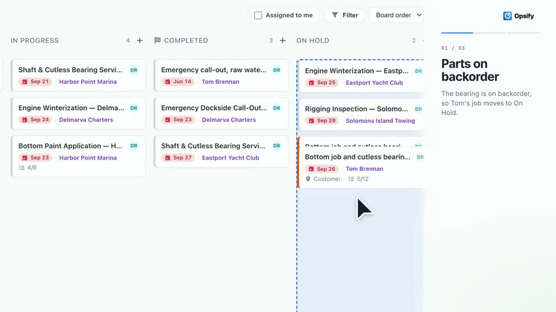This screenshot has width=556, height=312.
Task: Open Shaft & Cutless Bearing card dated Sep 27
Action: tap(221, 151)
